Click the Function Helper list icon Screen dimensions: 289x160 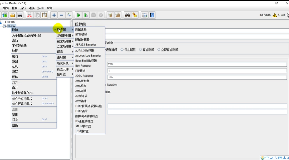[x=144, y=15]
